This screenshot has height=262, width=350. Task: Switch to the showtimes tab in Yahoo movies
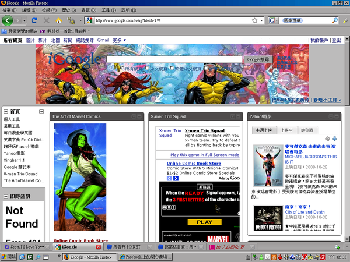(308, 130)
